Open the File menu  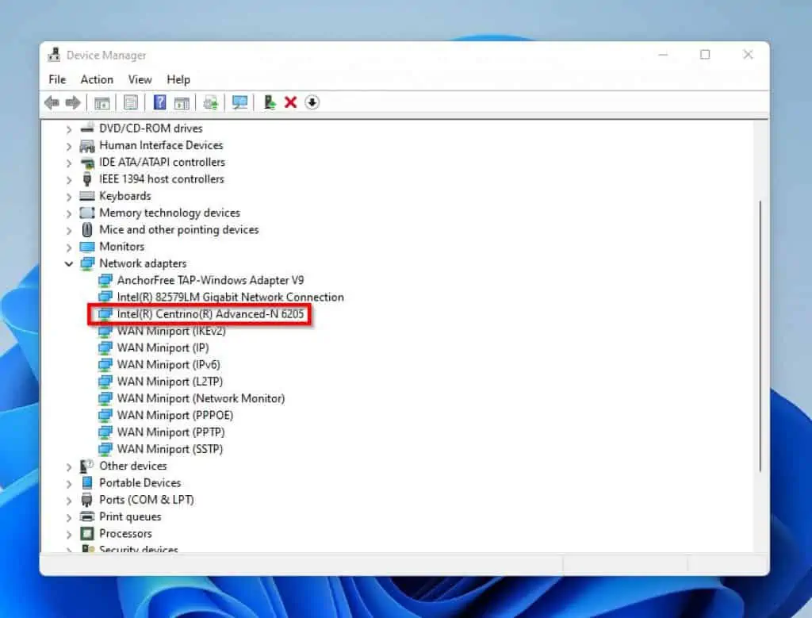click(x=56, y=79)
